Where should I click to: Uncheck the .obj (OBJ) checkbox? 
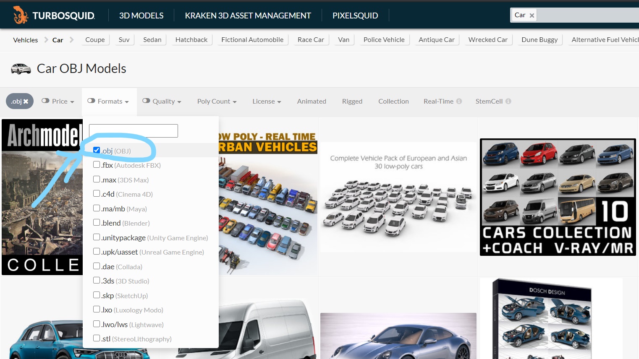[x=97, y=150]
